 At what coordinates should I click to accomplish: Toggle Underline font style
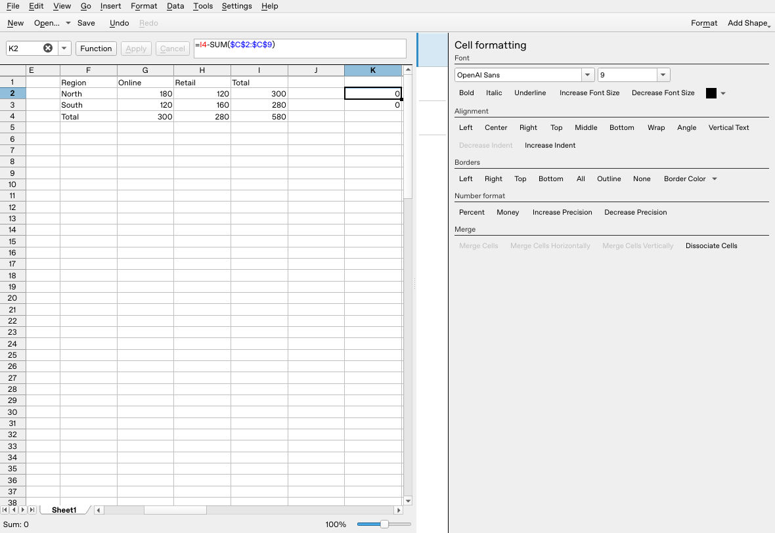pos(530,93)
